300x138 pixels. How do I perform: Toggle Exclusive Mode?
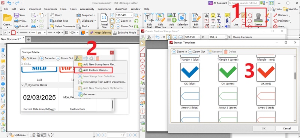tap(124, 33)
